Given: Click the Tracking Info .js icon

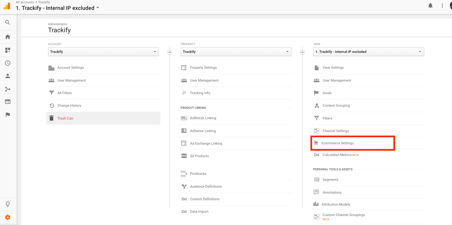Looking at the screenshot, I should (x=184, y=93).
